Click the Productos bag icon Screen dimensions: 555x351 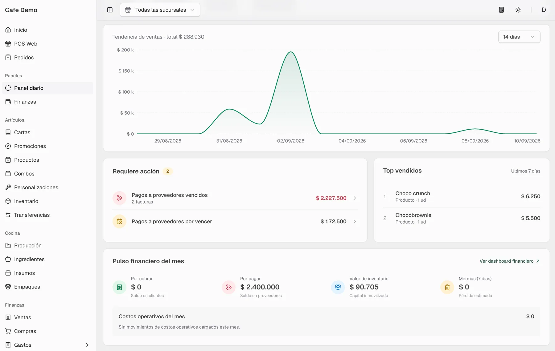8,160
